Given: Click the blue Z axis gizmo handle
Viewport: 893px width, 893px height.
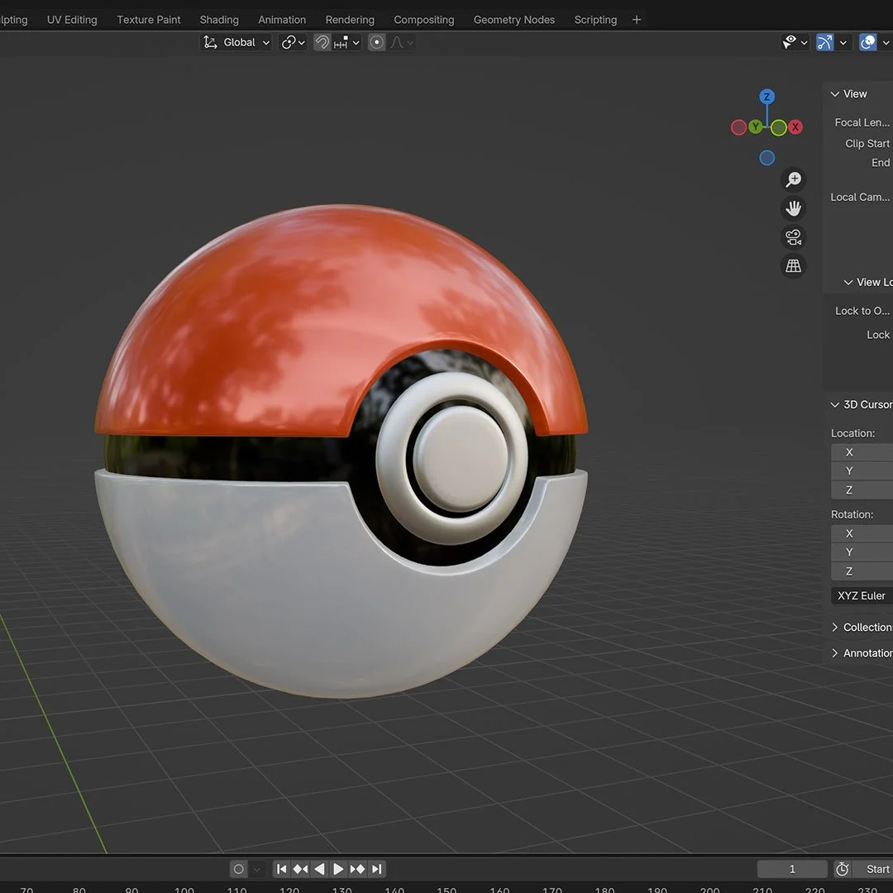Looking at the screenshot, I should tap(766, 97).
